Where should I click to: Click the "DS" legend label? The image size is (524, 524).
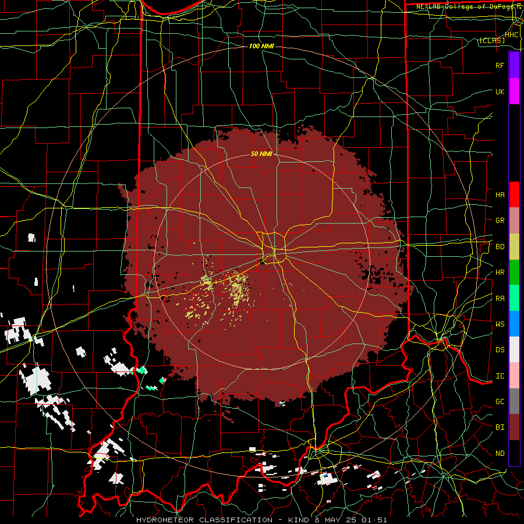[500, 350]
